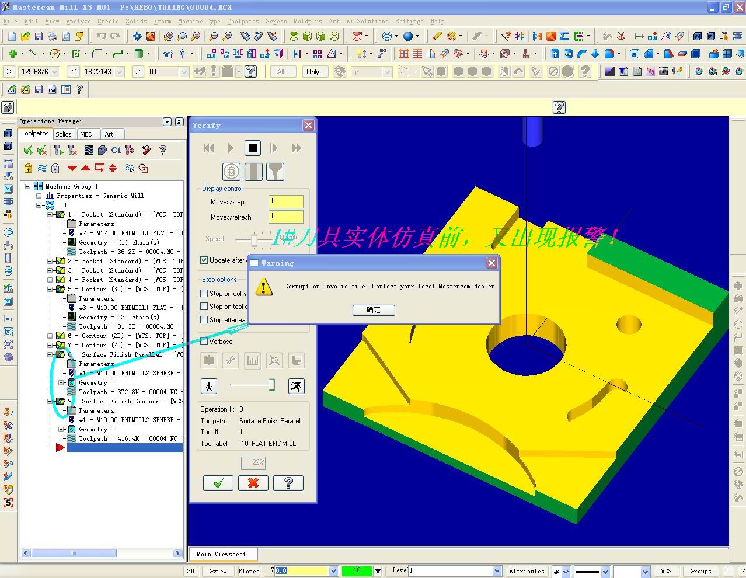Toggle Update after each toolpath checkbox
The height and width of the screenshot is (578, 746).
click(204, 260)
